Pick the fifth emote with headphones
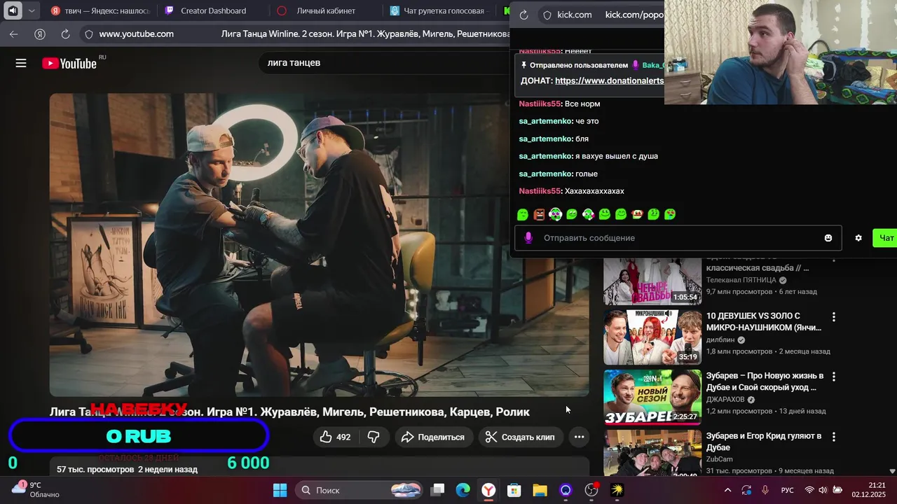Image resolution: width=897 pixels, height=504 pixels. point(588,214)
